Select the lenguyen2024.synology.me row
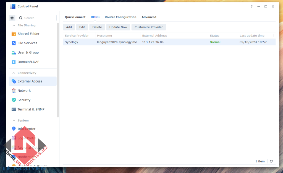The height and width of the screenshot is (173, 283). 117,42
